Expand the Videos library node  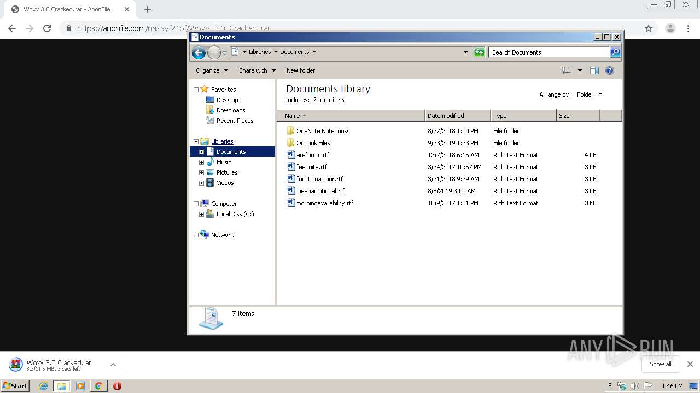tap(201, 183)
